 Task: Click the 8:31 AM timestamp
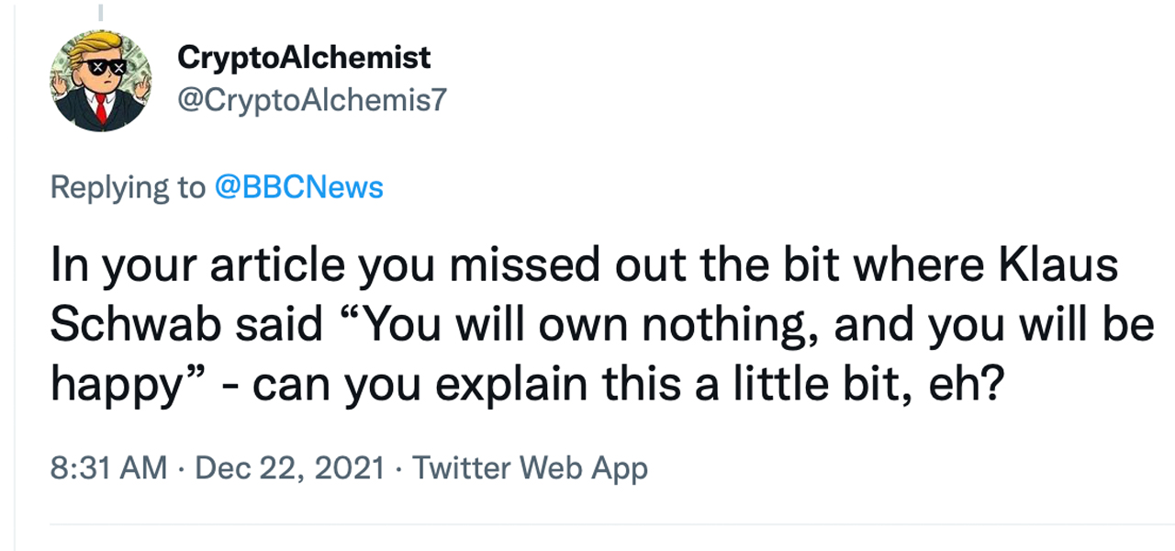(x=109, y=468)
